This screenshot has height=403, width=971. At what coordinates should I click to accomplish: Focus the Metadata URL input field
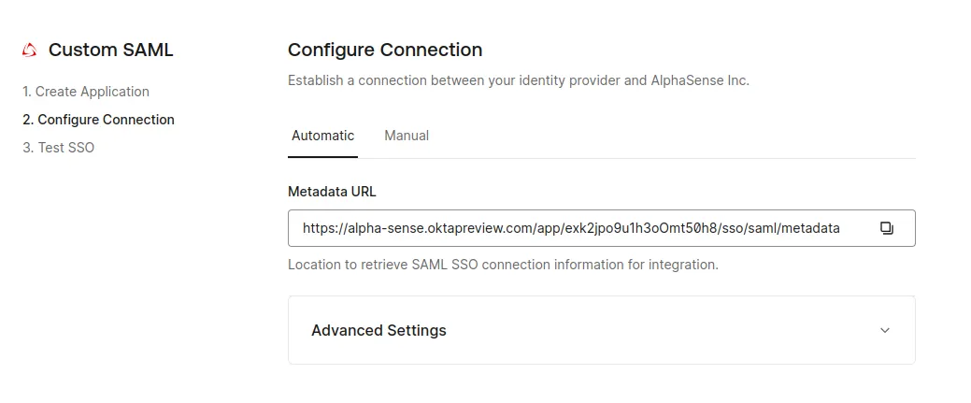[x=570, y=228]
